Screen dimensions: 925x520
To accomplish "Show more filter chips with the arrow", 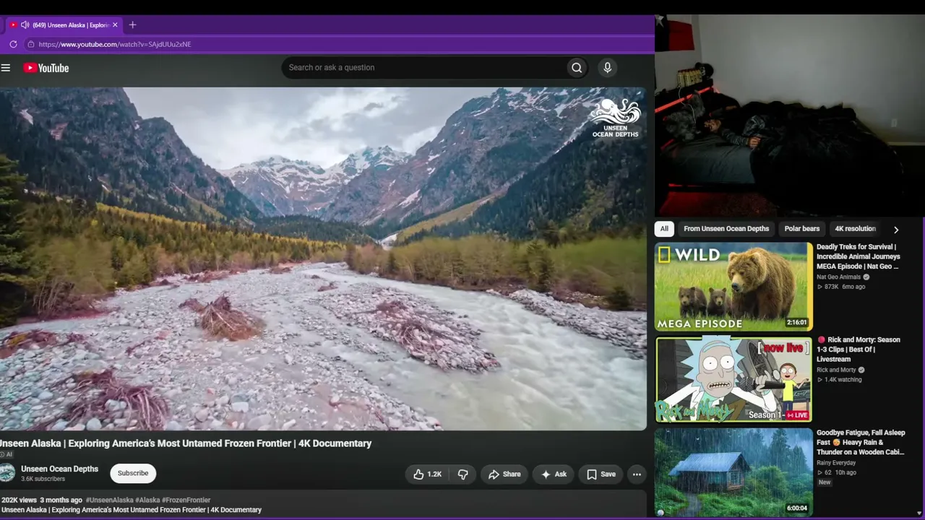I will 896,230.
